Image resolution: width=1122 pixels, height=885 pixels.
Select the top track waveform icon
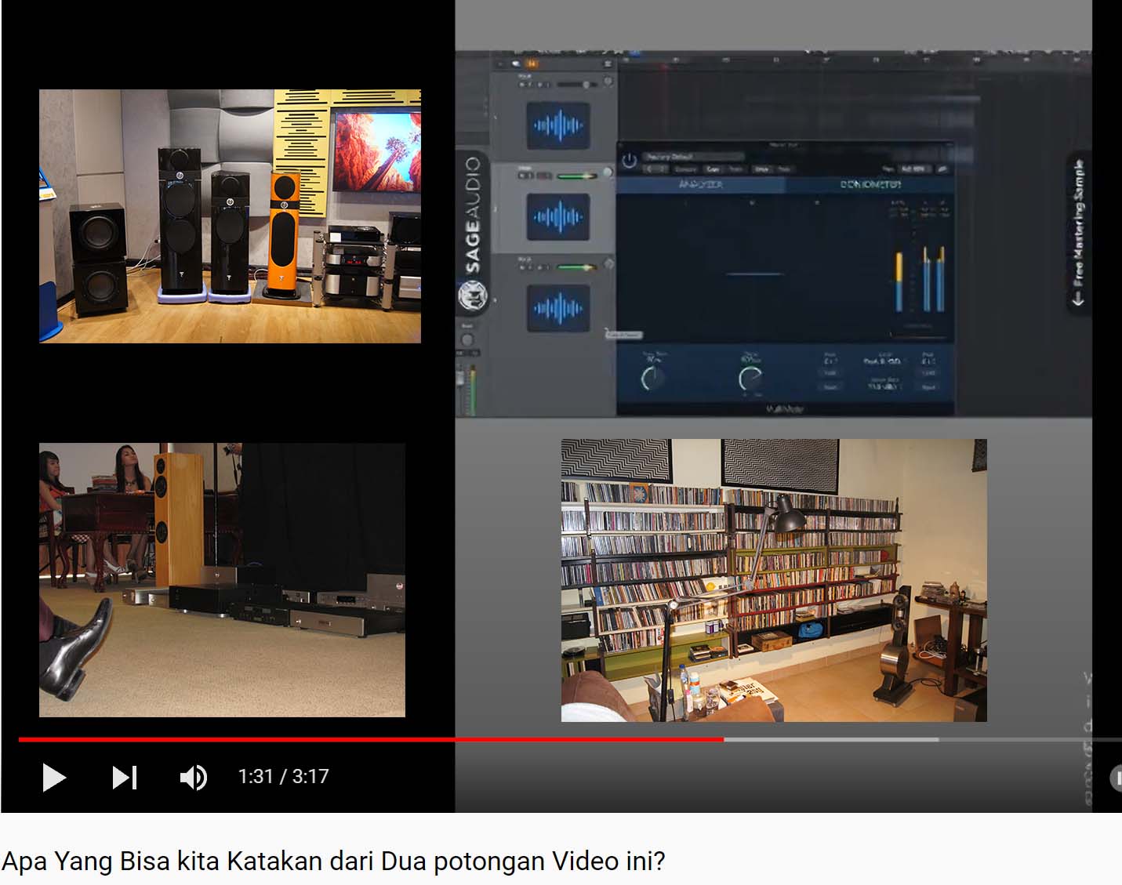[x=558, y=125]
